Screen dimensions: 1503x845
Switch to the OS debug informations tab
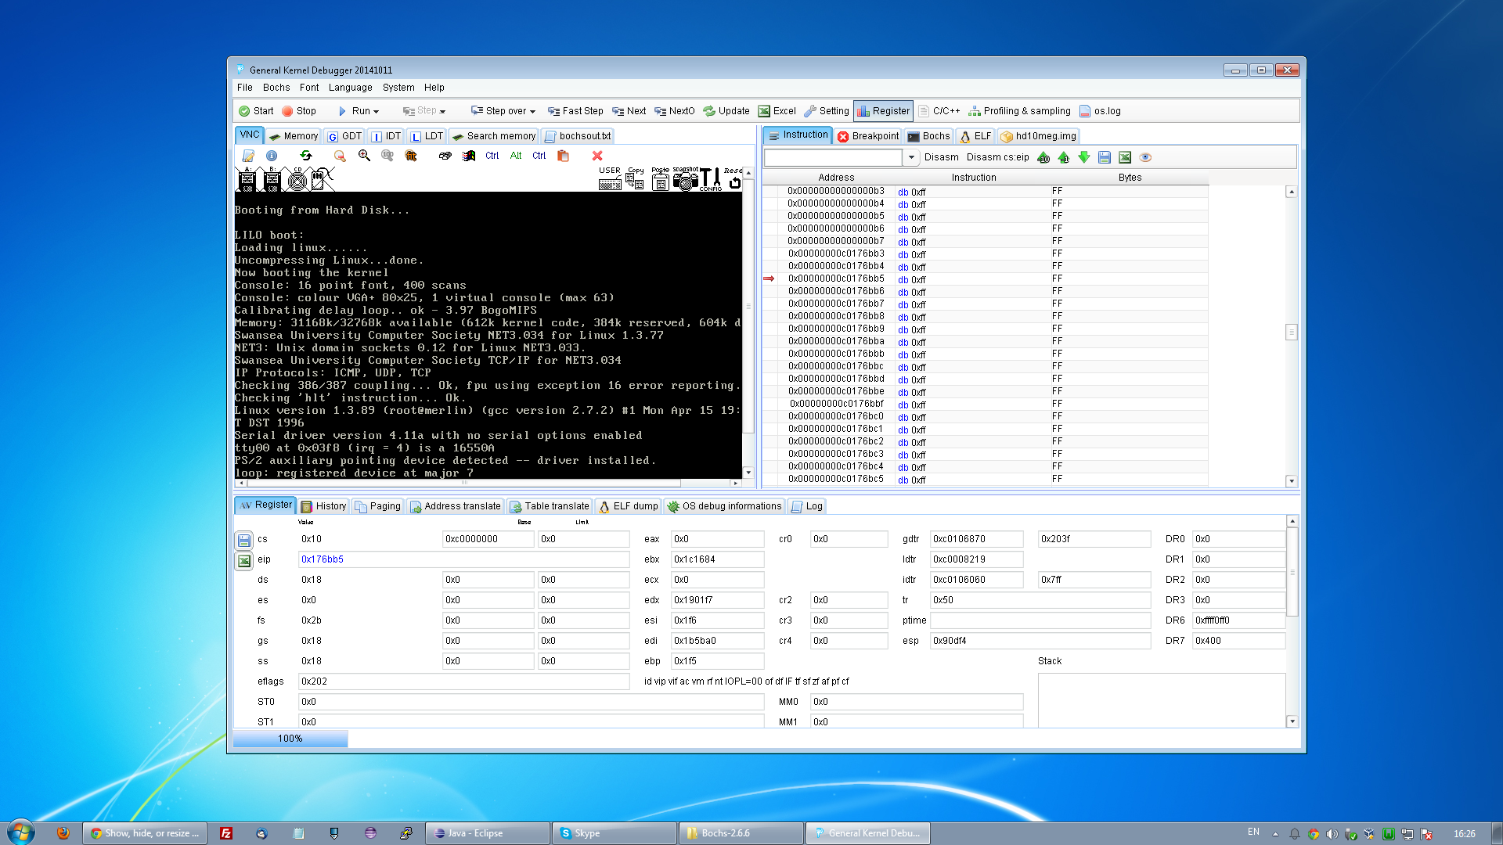point(724,506)
